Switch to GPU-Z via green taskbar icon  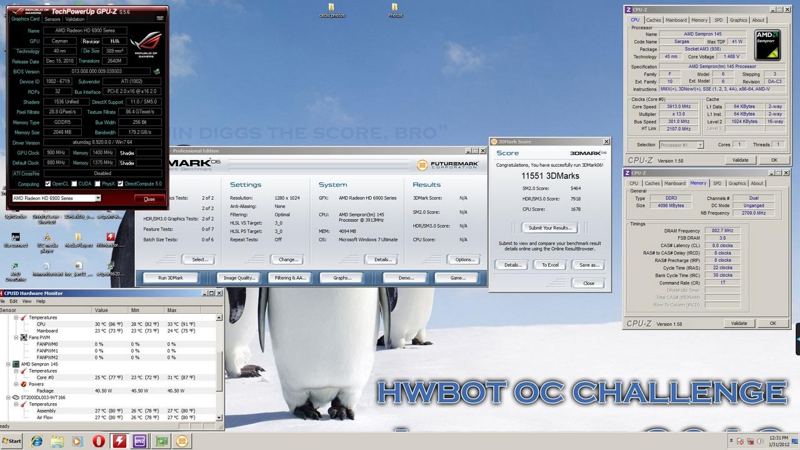click(161, 441)
